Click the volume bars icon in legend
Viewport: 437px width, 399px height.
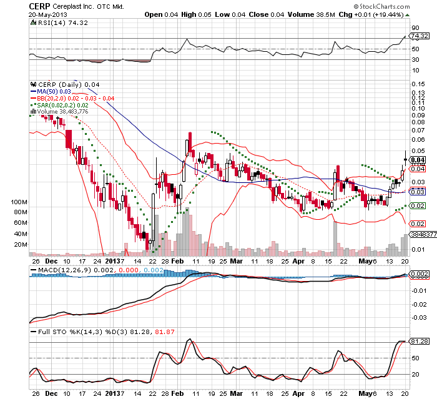(x=33, y=111)
